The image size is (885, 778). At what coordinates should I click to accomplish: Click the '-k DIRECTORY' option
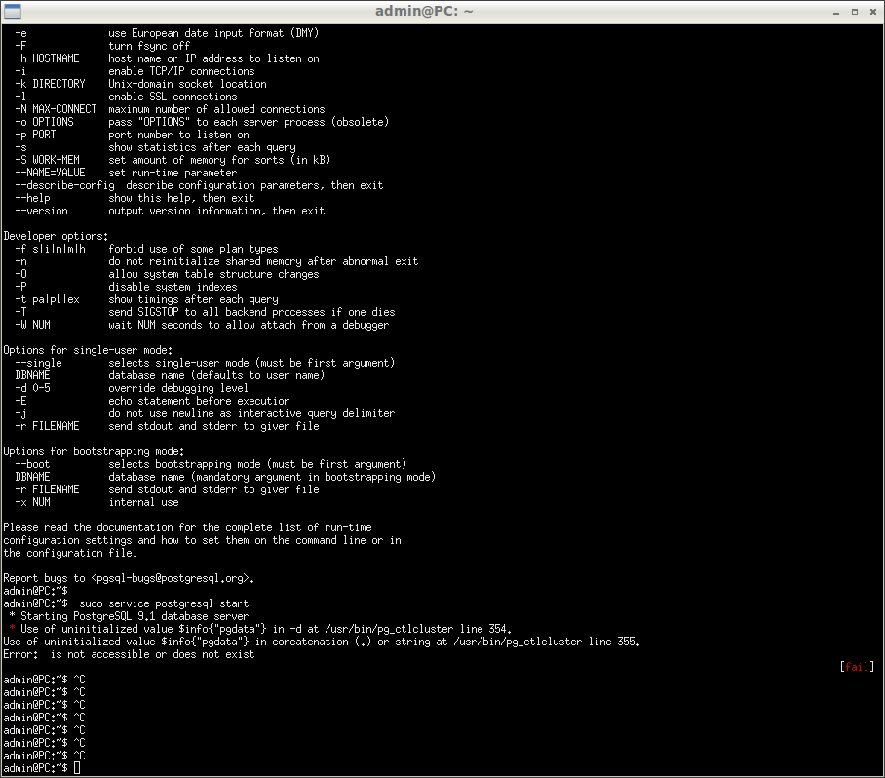50,84
